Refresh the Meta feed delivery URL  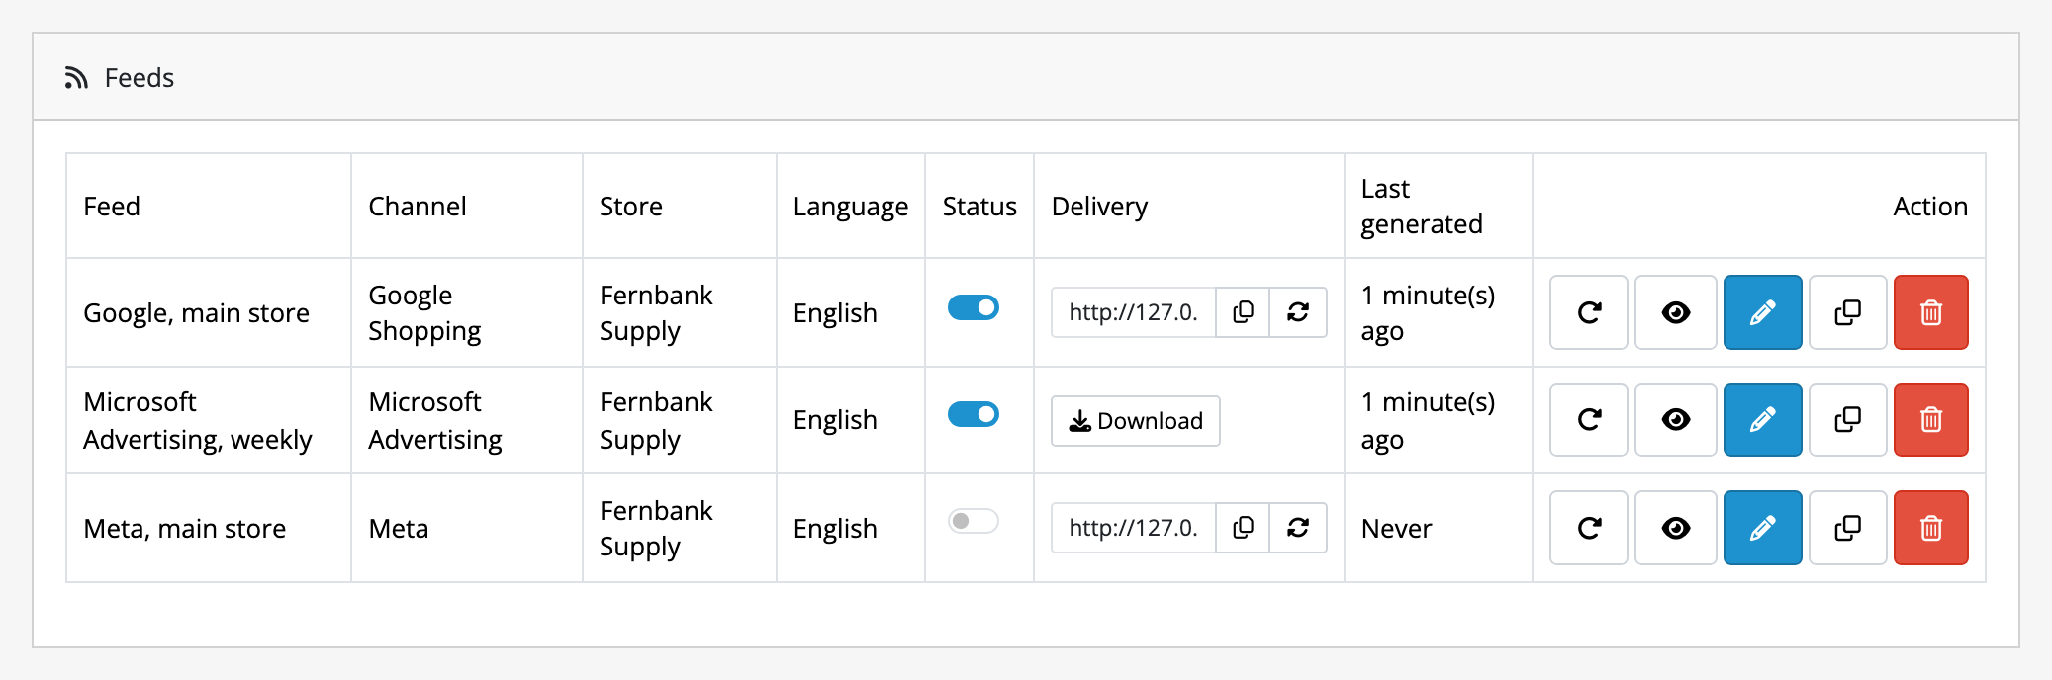1299,528
